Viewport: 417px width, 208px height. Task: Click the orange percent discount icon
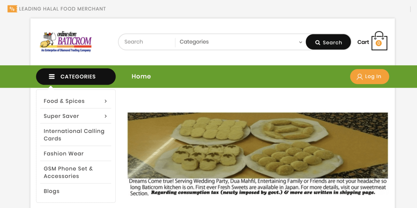coord(12,9)
